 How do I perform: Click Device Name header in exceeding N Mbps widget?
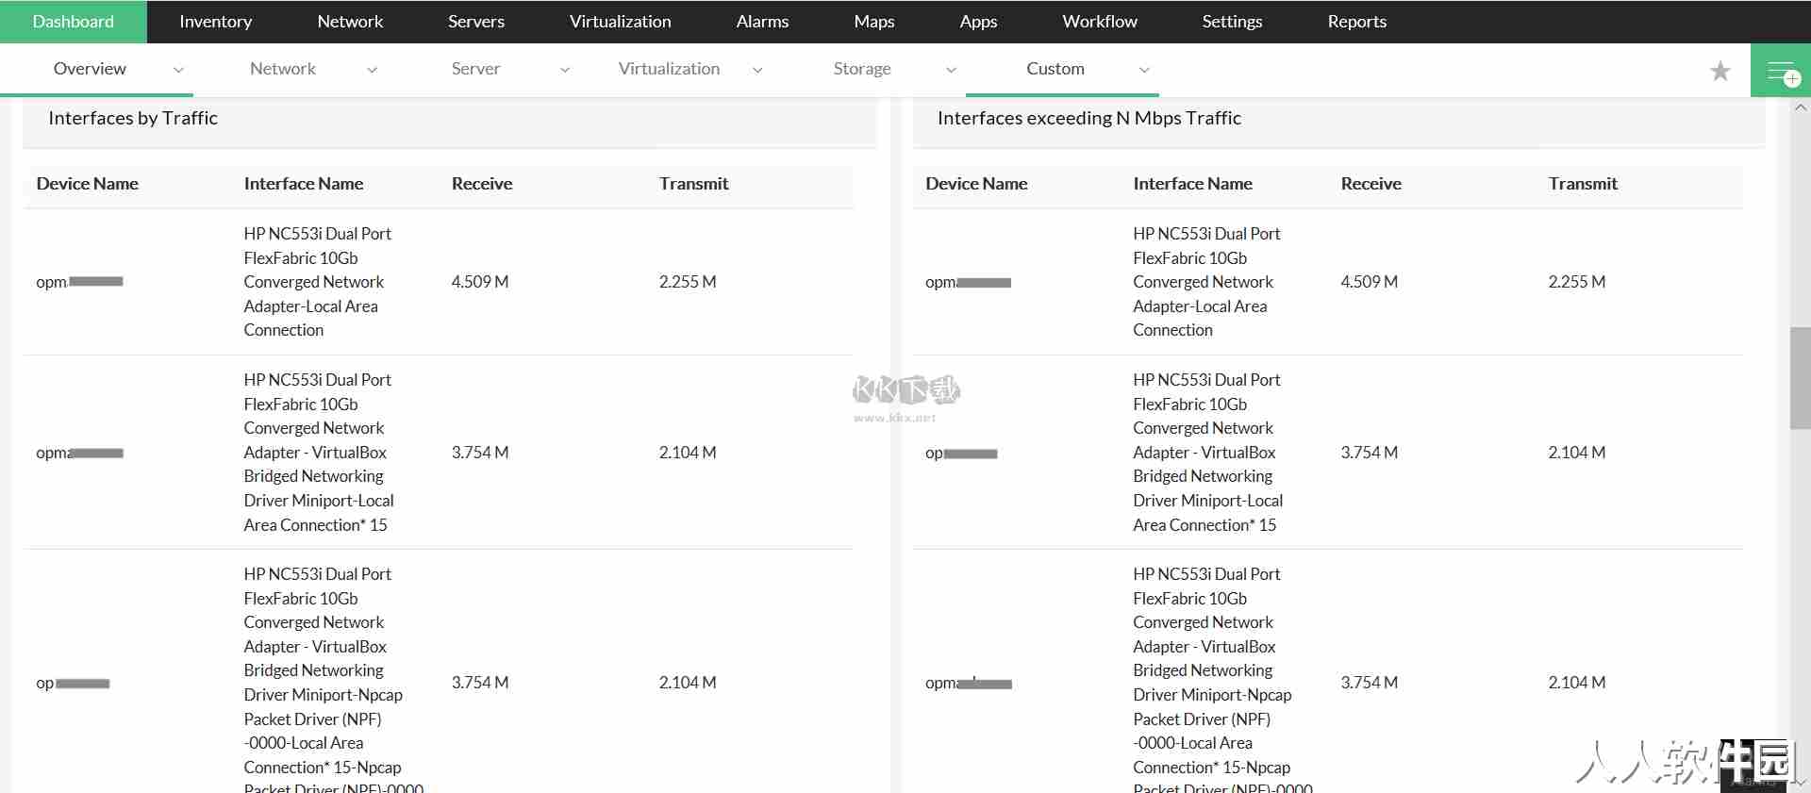click(x=976, y=184)
